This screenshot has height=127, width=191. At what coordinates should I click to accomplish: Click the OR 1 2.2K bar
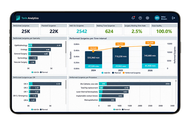(x=35, y=92)
